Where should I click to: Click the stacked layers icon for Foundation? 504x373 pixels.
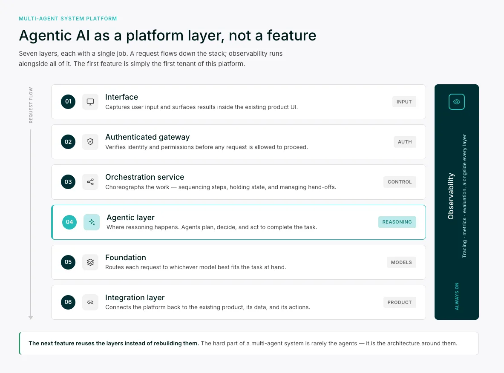point(90,262)
